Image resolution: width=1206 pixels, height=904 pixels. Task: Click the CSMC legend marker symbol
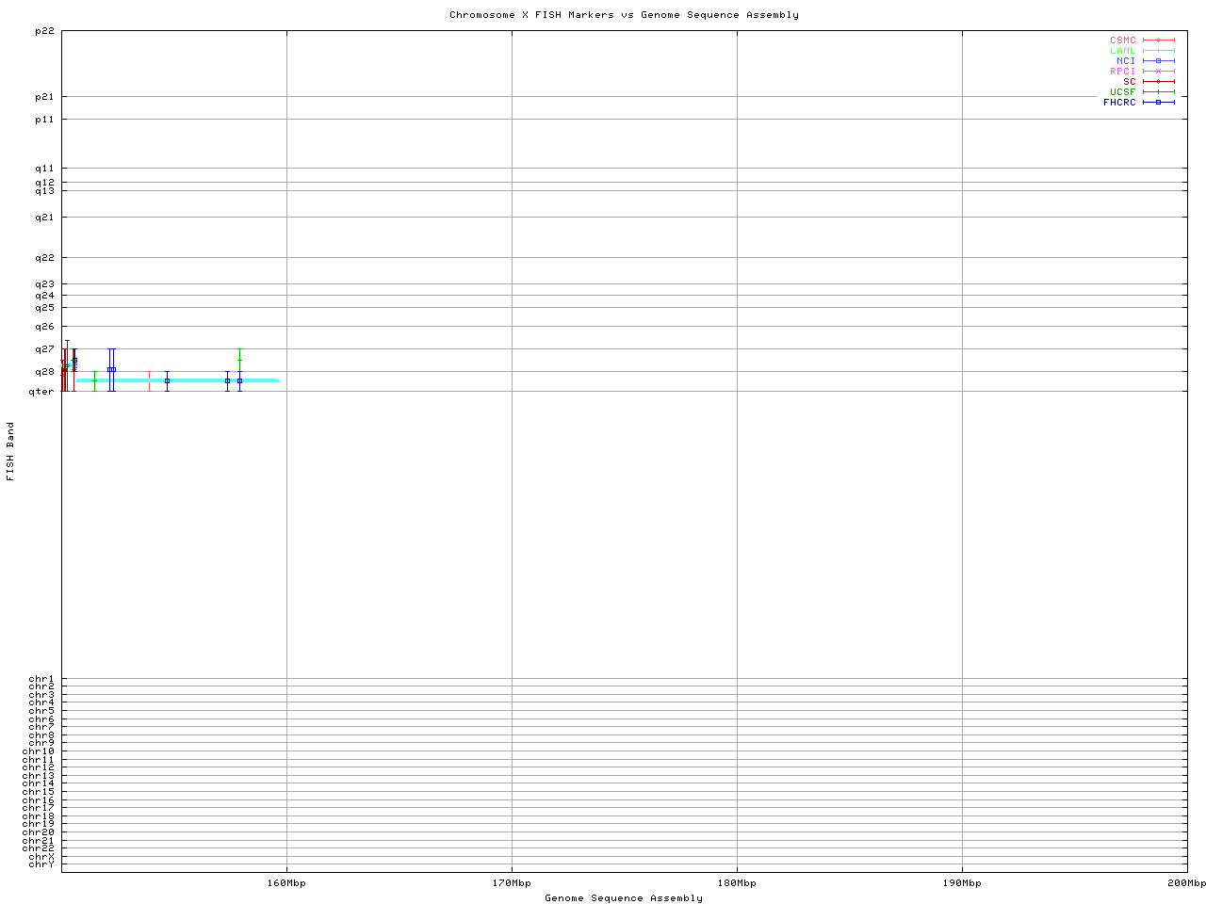[1158, 40]
